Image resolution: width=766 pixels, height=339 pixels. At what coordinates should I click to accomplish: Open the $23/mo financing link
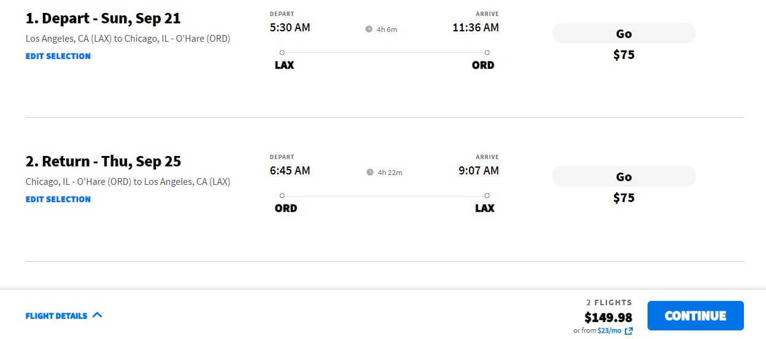[x=609, y=330]
